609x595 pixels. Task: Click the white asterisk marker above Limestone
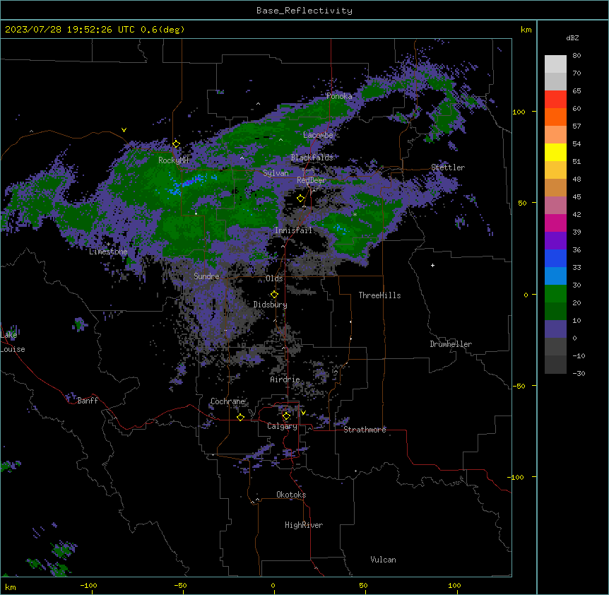tap(108, 245)
